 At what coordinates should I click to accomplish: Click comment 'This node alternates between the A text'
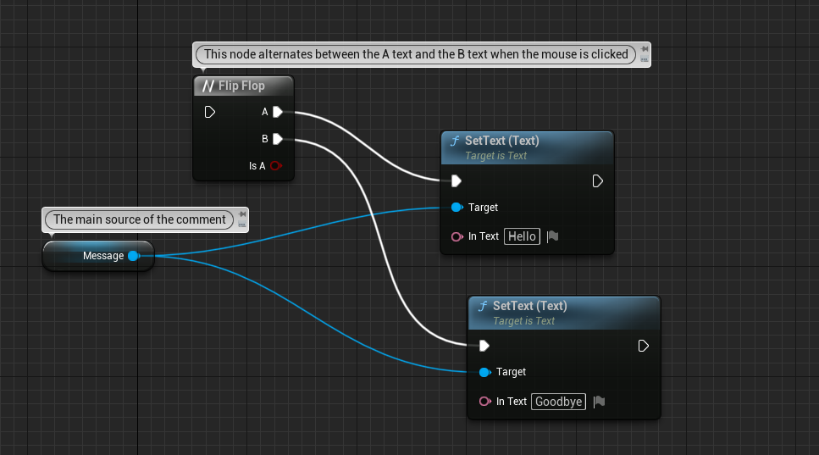point(416,54)
